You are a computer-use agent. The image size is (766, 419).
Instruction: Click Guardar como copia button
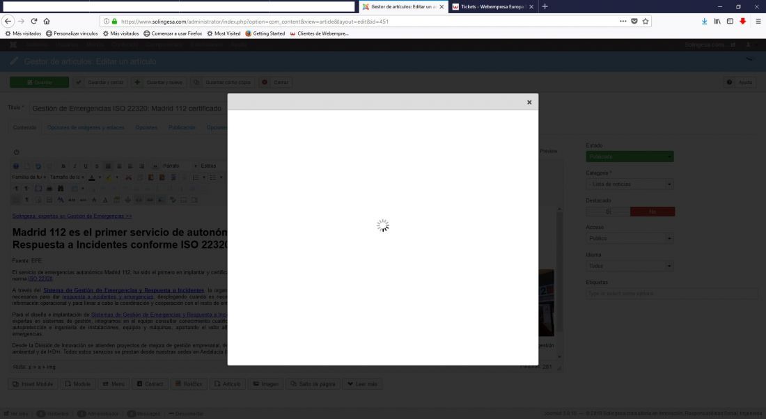pos(223,82)
